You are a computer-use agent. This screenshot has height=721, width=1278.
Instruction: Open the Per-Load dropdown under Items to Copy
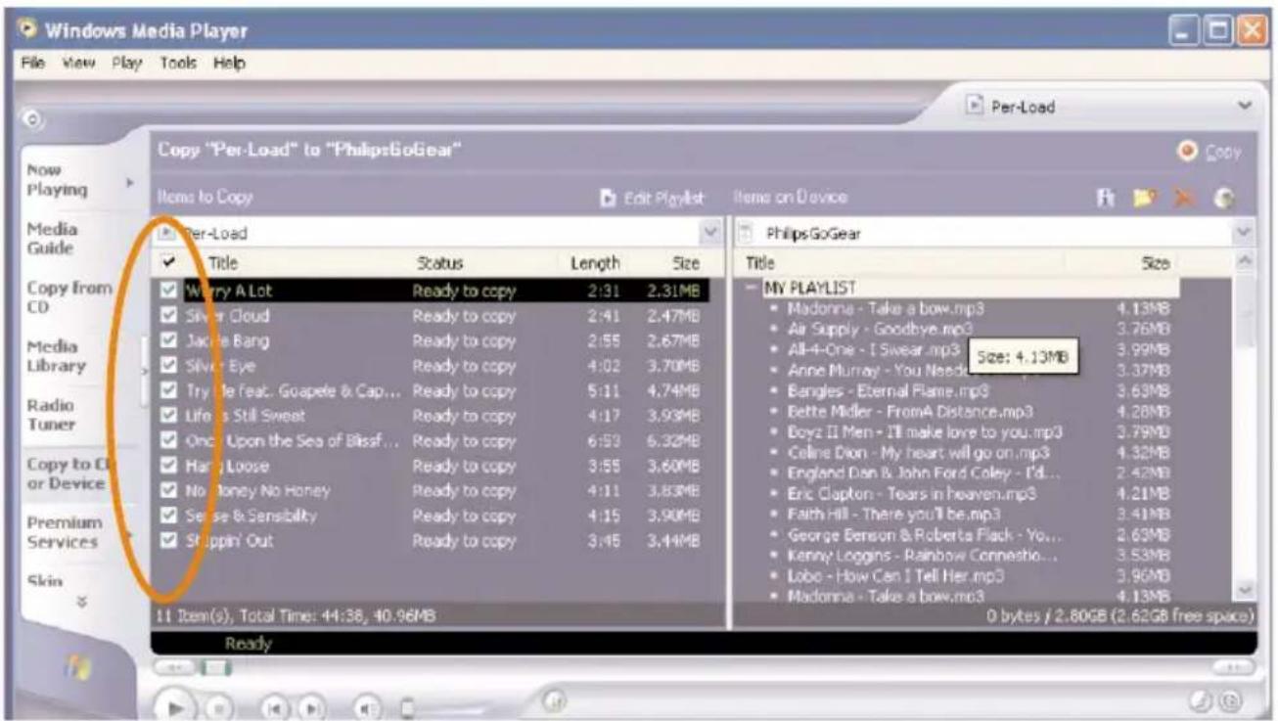(x=711, y=233)
